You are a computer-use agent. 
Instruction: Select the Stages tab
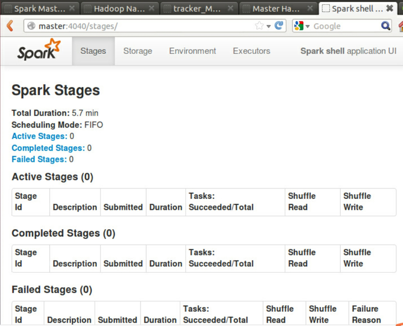[93, 51]
